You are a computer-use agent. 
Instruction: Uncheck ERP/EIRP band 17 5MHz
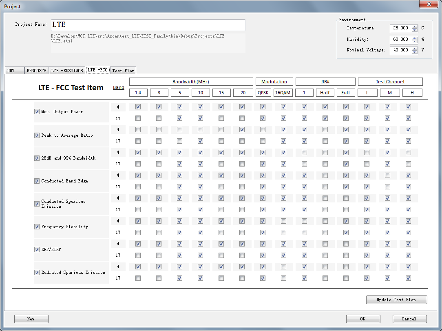click(179, 255)
